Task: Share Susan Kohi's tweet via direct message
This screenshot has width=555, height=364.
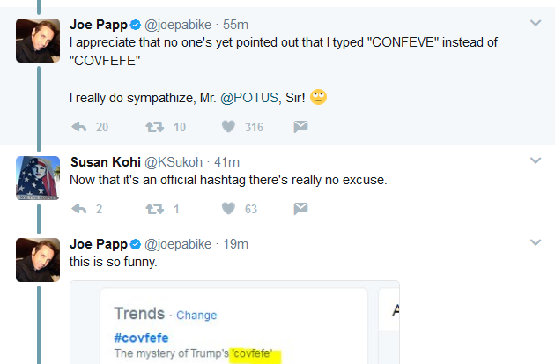Action: tap(300, 209)
